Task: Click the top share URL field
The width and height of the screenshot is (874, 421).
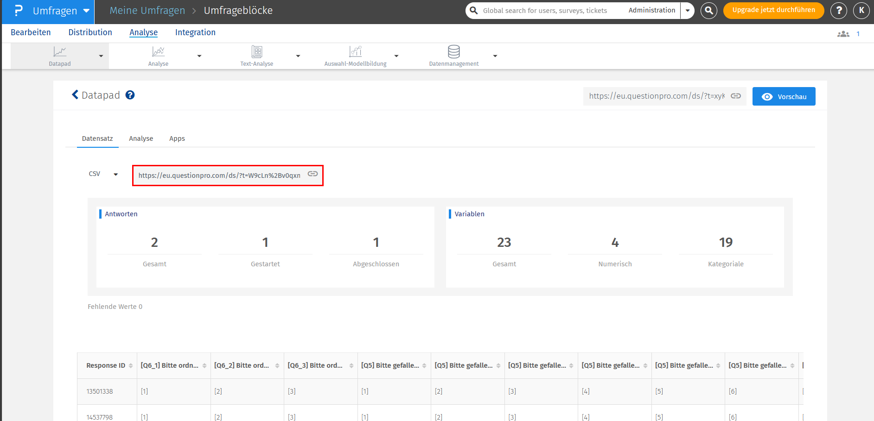Action: (657, 96)
